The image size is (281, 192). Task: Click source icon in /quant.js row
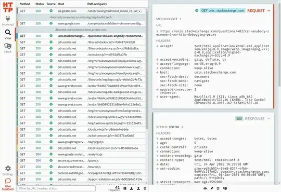tap(51, 160)
